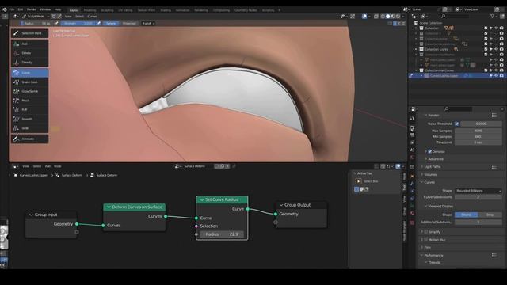507x285 pixels.
Task: Open the Edit menu
Action: click(21, 9)
